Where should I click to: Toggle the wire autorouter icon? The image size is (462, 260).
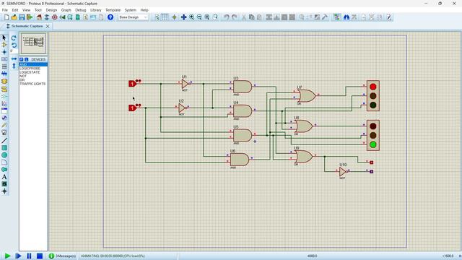coord(336,17)
